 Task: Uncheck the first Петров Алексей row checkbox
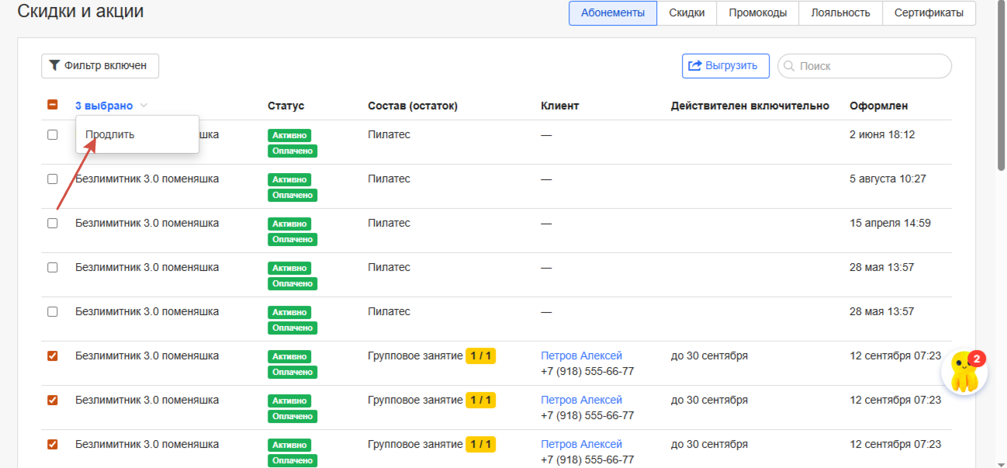[53, 356]
